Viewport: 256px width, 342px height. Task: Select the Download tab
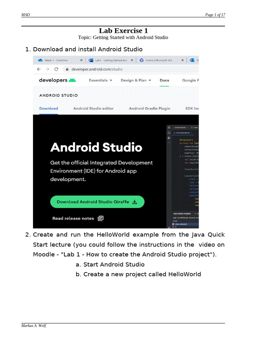[x=49, y=109]
